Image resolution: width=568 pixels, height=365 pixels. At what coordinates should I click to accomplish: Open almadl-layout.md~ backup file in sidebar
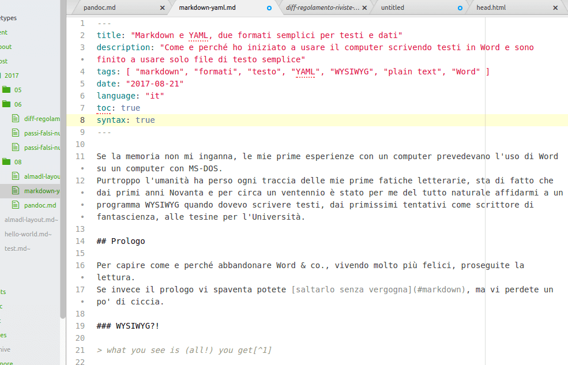tap(31, 220)
